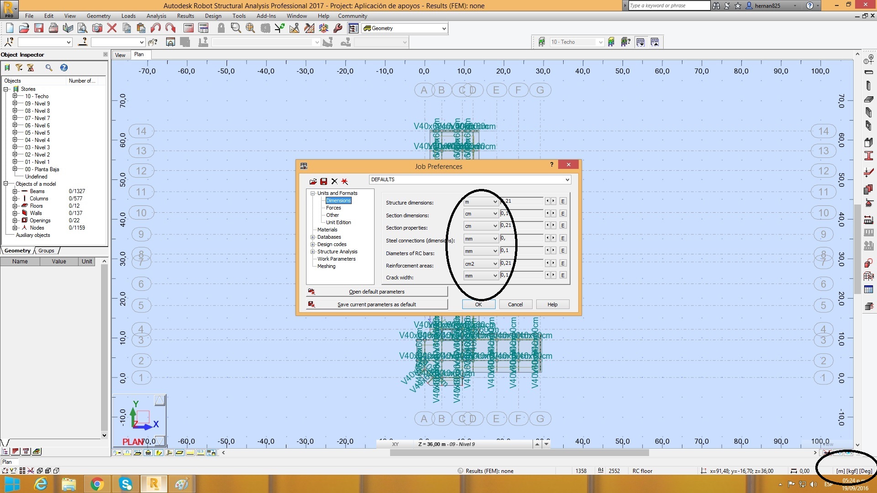Save the project using the floppy disk icon
This screenshot has width=877, height=493.
38,28
